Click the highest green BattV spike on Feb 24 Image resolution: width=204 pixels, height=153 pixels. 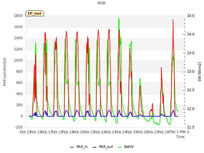pos(119,18)
